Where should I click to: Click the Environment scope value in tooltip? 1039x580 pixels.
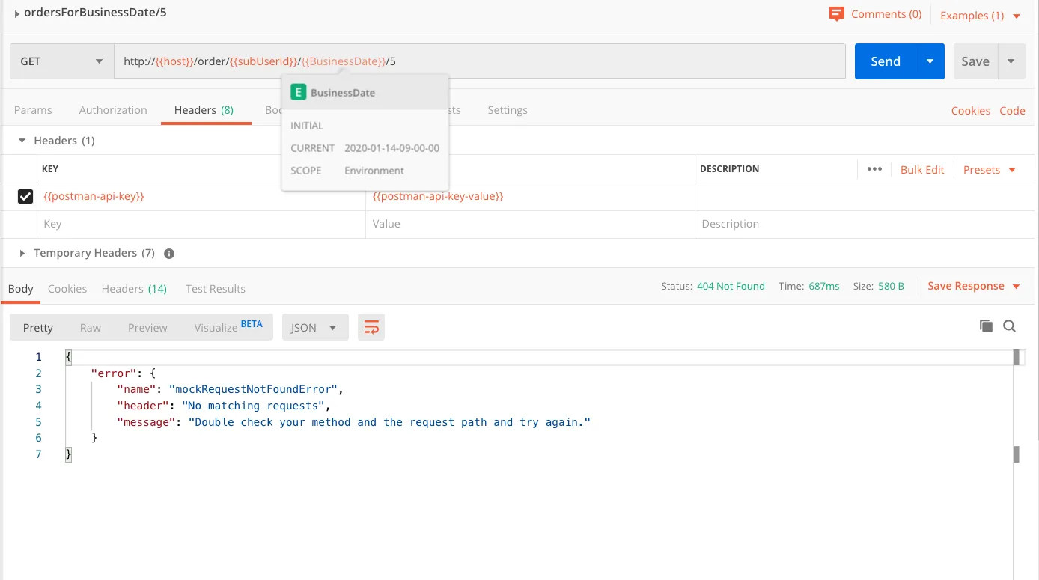[374, 171]
